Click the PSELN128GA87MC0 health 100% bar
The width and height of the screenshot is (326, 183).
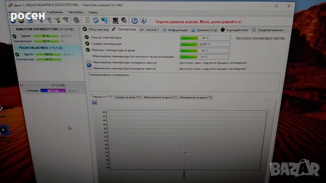click(48, 54)
